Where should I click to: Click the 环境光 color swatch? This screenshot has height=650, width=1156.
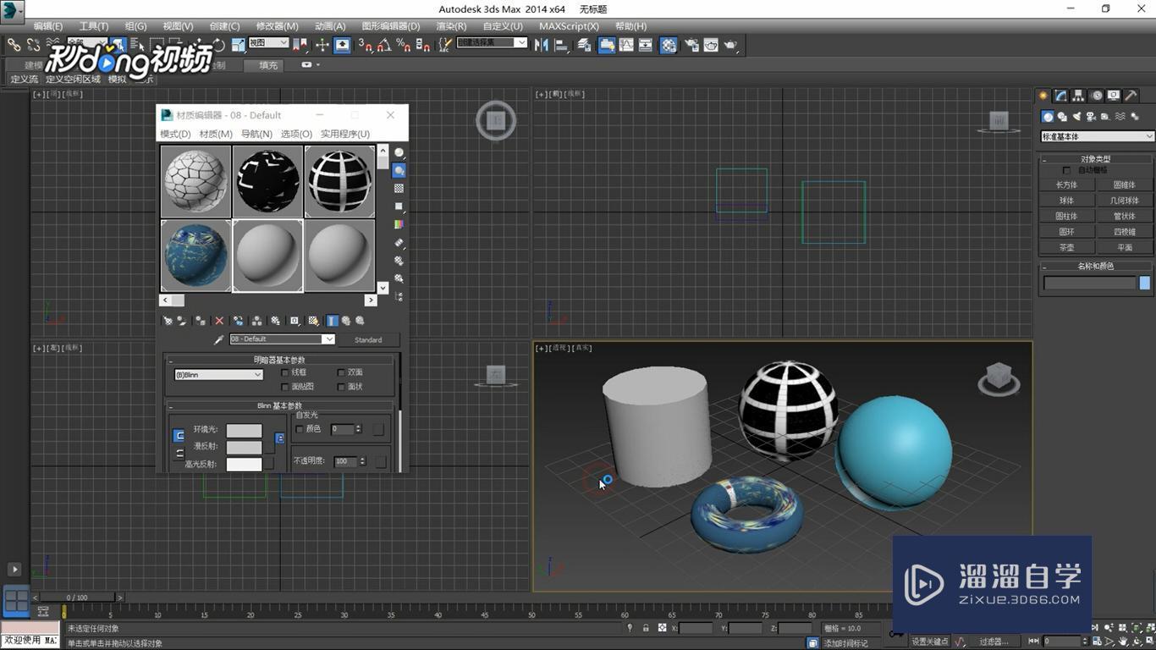click(x=244, y=431)
